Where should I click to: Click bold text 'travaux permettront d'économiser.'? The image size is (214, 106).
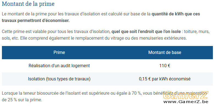pos(36,21)
